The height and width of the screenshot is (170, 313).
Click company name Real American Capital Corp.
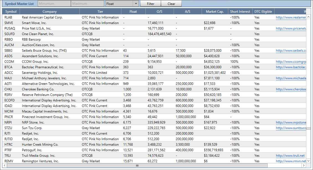click(x=42, y=17)
